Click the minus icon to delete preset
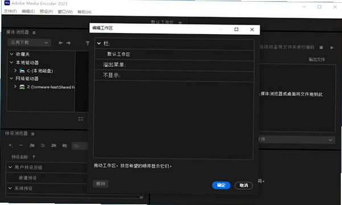The height and width of the screenshot is (205, 342). [21, 145]
